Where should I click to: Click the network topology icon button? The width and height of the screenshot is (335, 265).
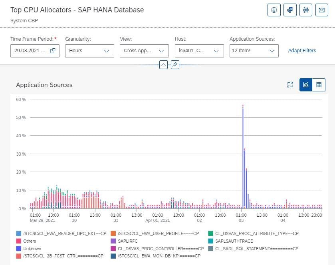pos(306,10)
